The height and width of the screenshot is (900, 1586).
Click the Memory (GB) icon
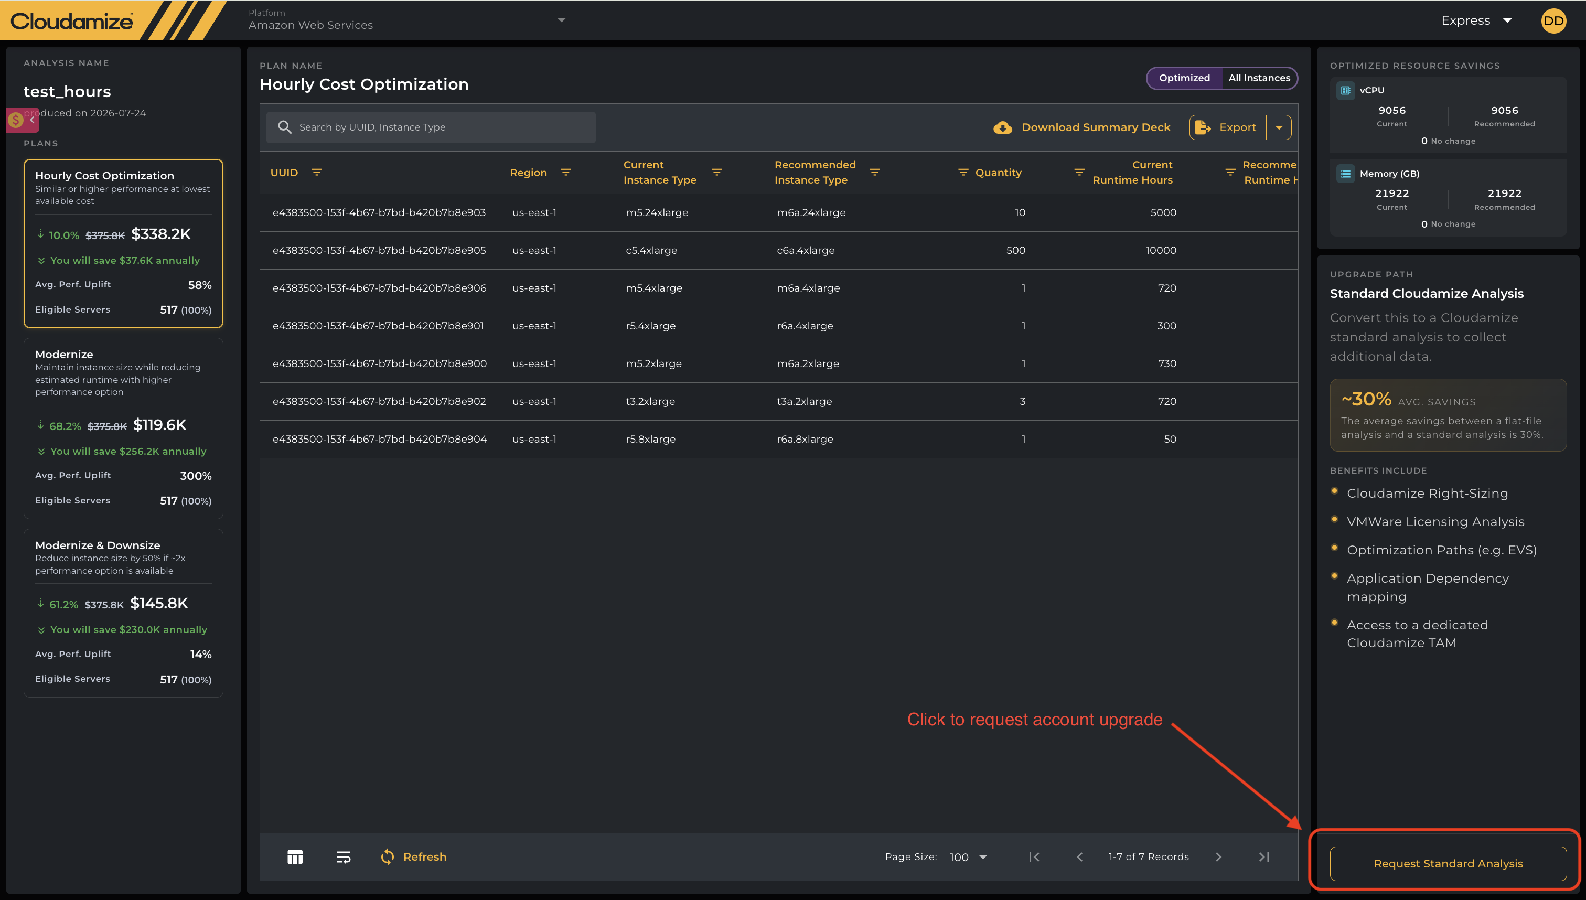click(1346, 174)
